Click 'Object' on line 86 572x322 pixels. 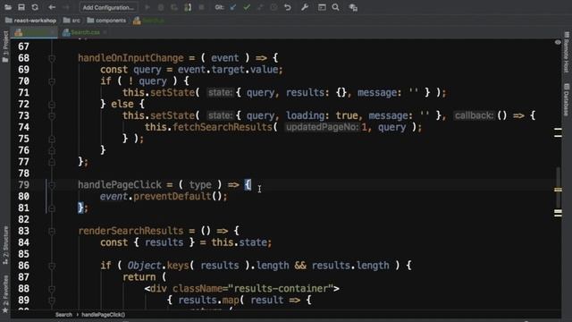[144, 266]
